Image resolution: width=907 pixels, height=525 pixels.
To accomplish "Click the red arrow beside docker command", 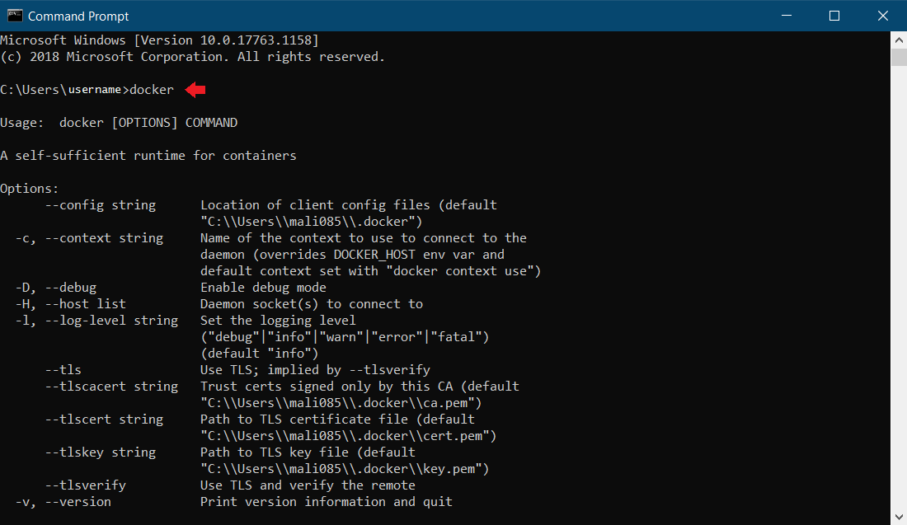I will pyautogui.click(x=195, y=89).
